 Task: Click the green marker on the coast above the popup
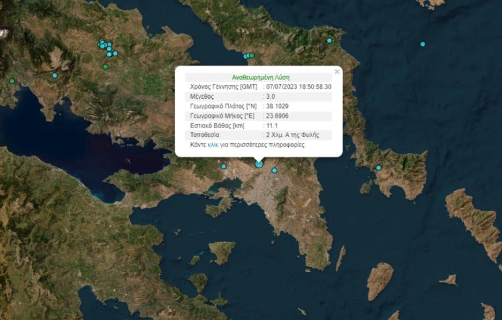point(252,55)
